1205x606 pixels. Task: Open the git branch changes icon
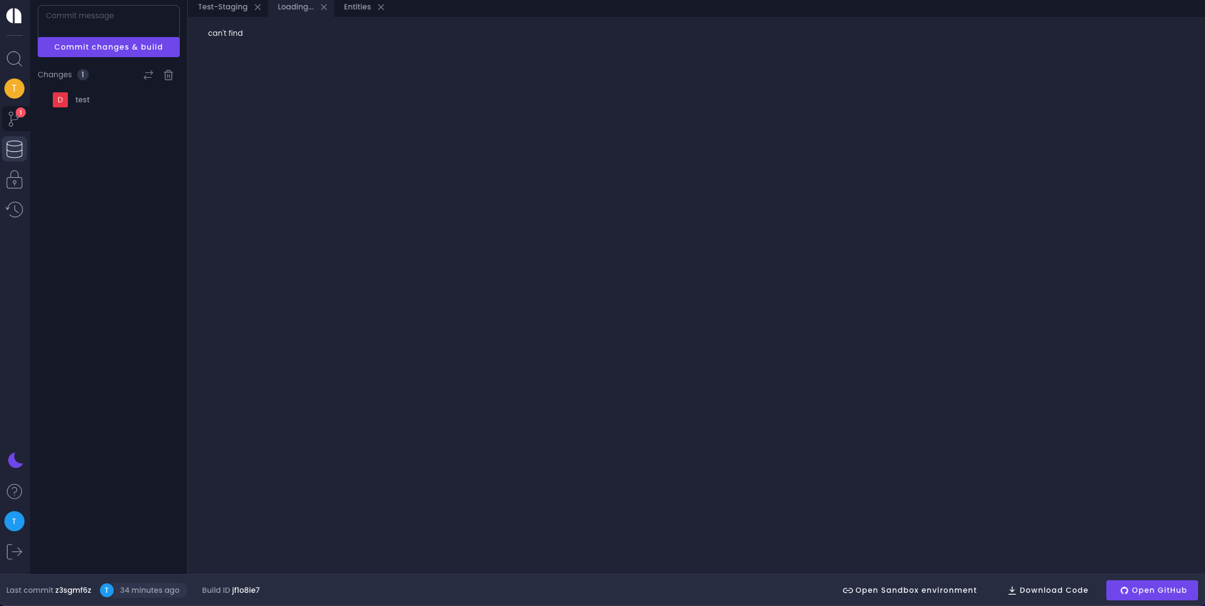14,118
